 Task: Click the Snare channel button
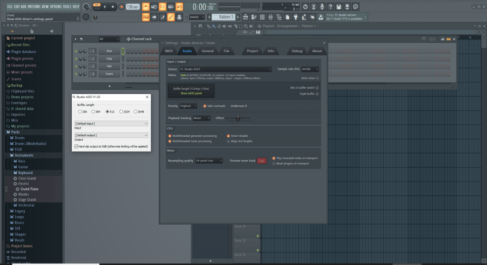[x=109, y=74]
